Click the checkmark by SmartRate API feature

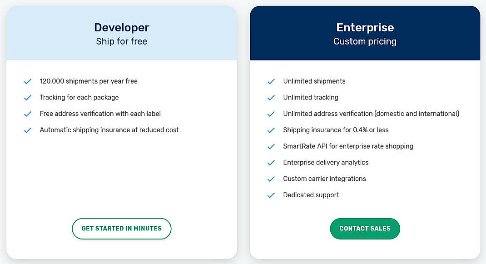271,146
